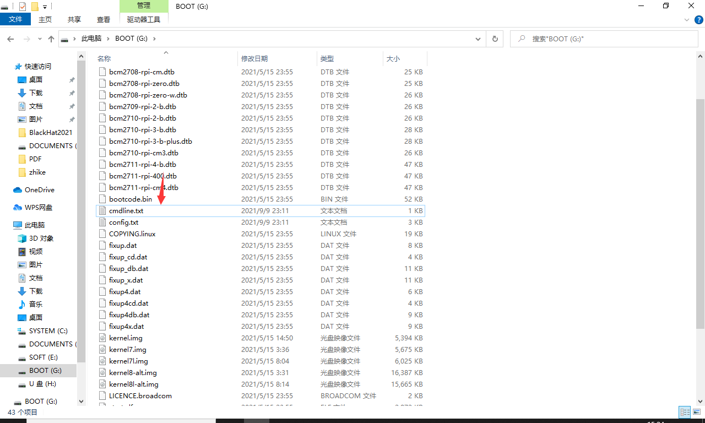Open 音乐 folder in sidebar
Viewport: 705px width, 423px height.
coord(36,305)
